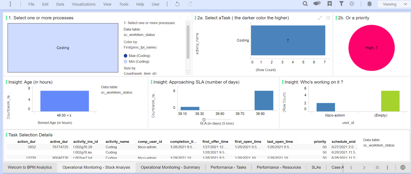Maximize the 2a Select aTask visualization
This screenshot has height=174, width=411.
click(x=320, y=18)
